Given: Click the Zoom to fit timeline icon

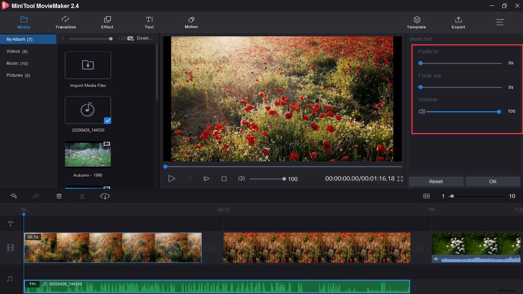Looking at the screenshot, I should pyautogui.click(x=426, y=196).
